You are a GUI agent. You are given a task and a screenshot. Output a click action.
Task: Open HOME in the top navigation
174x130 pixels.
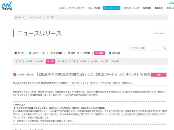pyautogui.click(x=62, y=8)
